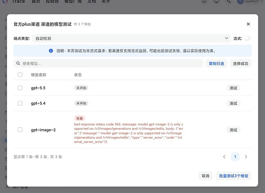Go to next page arrow
The width and height of the screenshot is (265, 193).
pyautogui.click(x=246, y=157)
